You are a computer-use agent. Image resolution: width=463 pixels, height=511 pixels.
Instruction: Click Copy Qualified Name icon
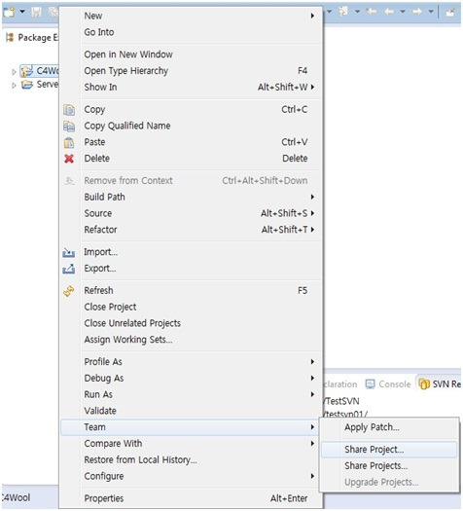69,127
